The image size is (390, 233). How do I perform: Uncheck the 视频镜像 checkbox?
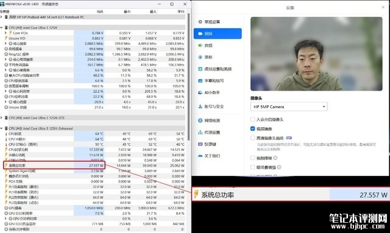253,129
